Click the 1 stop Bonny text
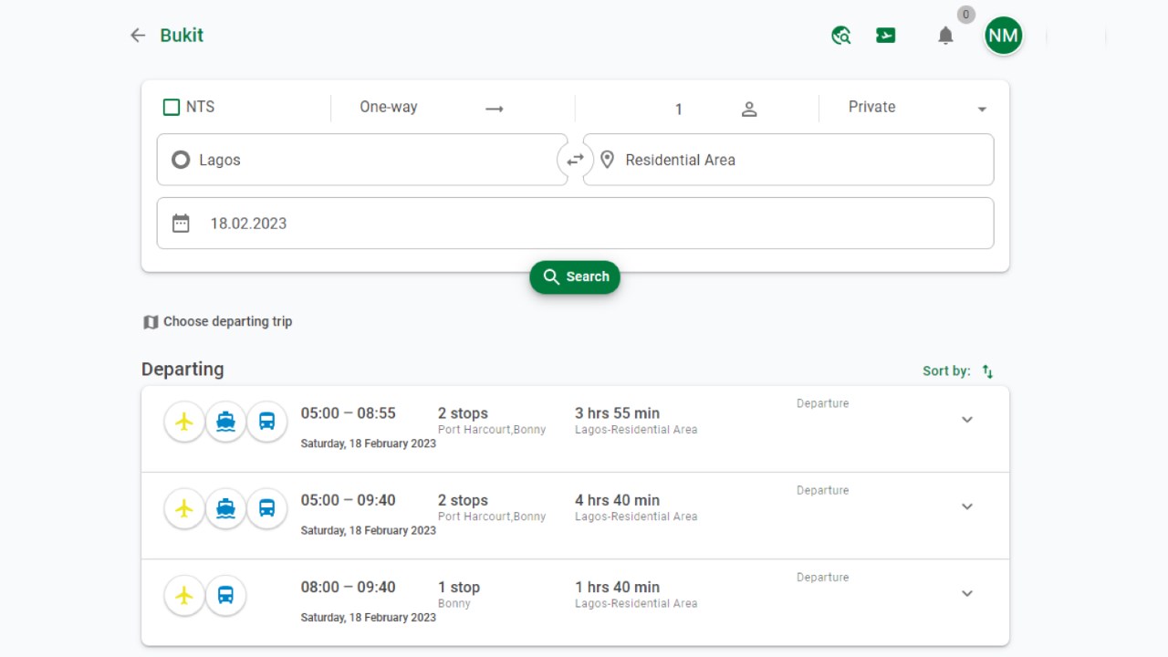Image resolution: width=1168 pixels, height=657 pixels. pos(459,594)
